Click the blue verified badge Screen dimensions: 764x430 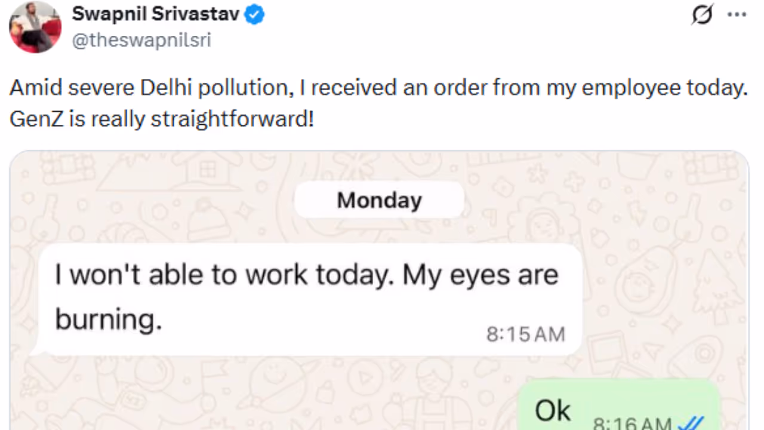[255, 15]
